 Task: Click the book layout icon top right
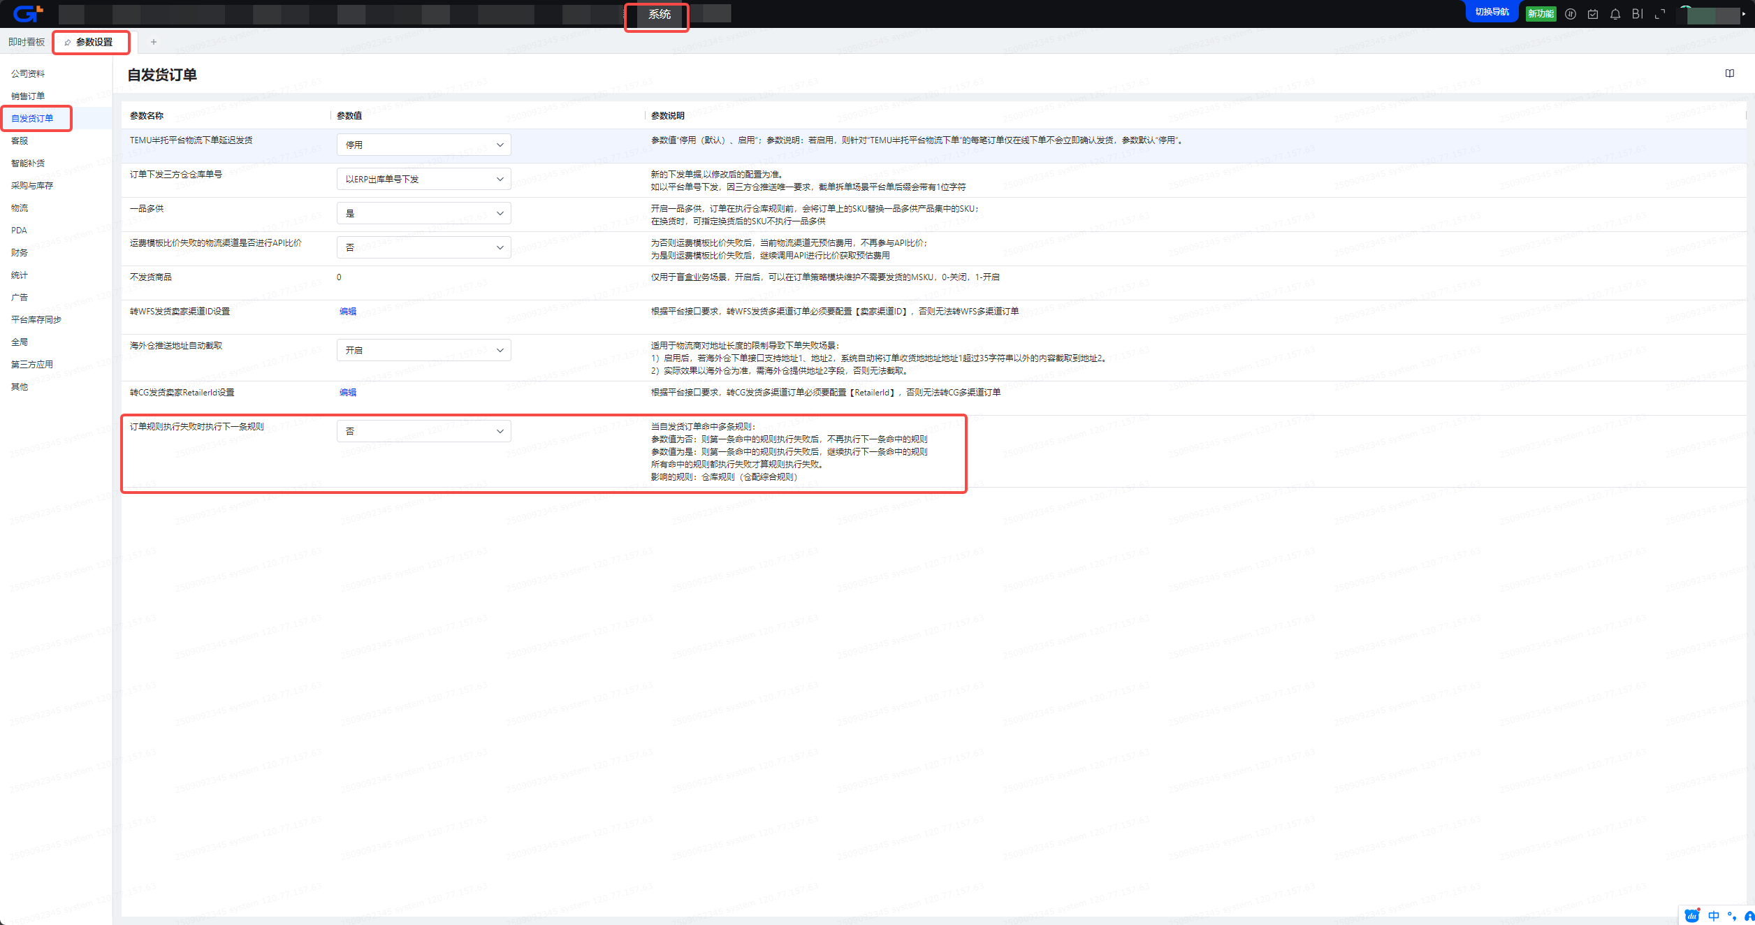1730,73
